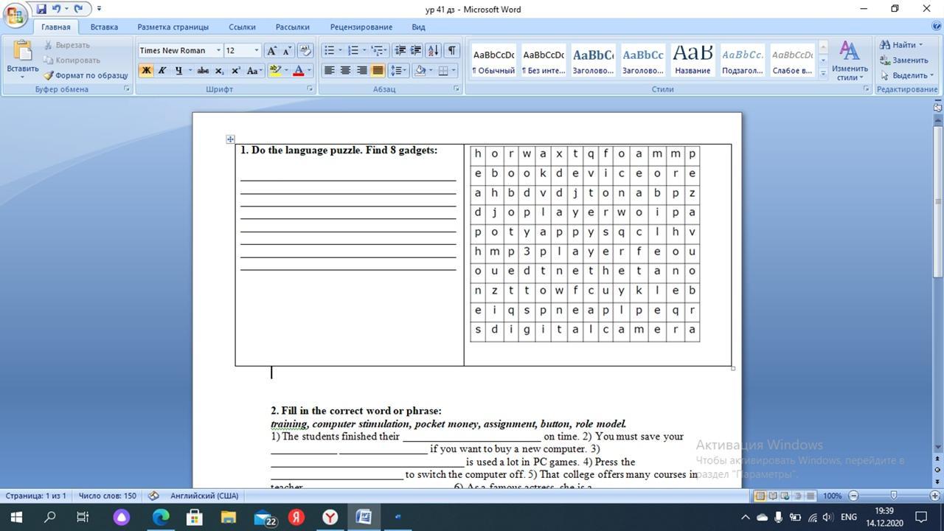Open the change case (Aa) dropdown
Image resolution: width=944 pixels, height=531 pixels.
pyautogui.click(x=255, y=71)
